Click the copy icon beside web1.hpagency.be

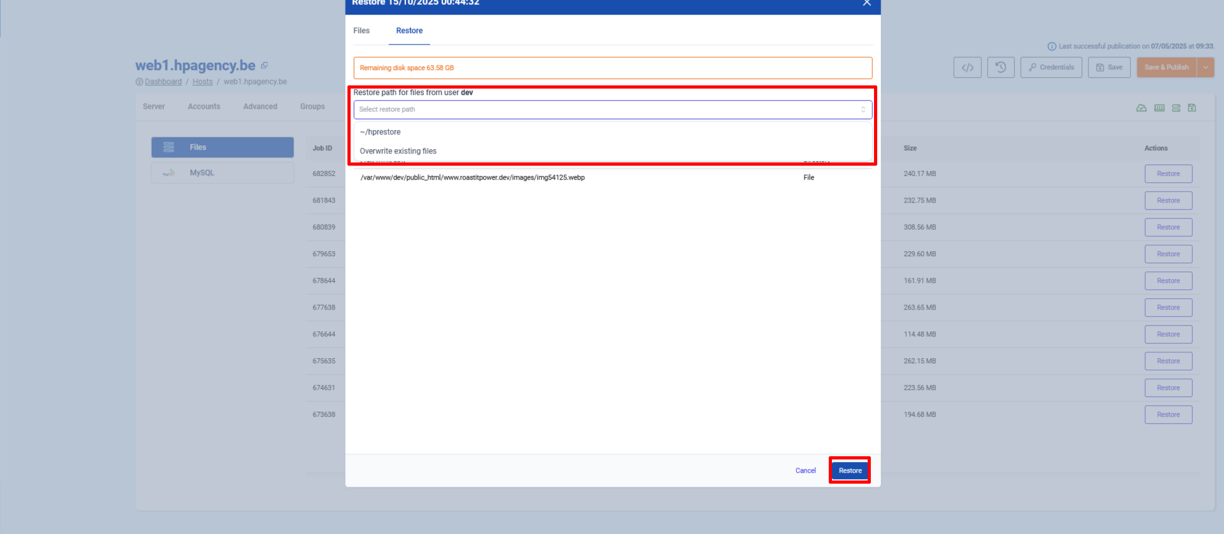(x=265, y=66)
